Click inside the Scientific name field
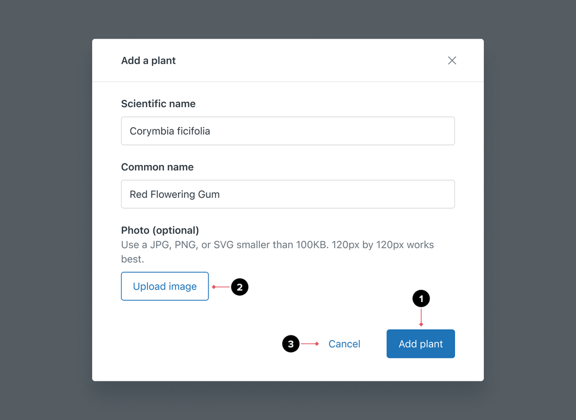The width and height of the screenshot is (576, 420). click(288, 131)
